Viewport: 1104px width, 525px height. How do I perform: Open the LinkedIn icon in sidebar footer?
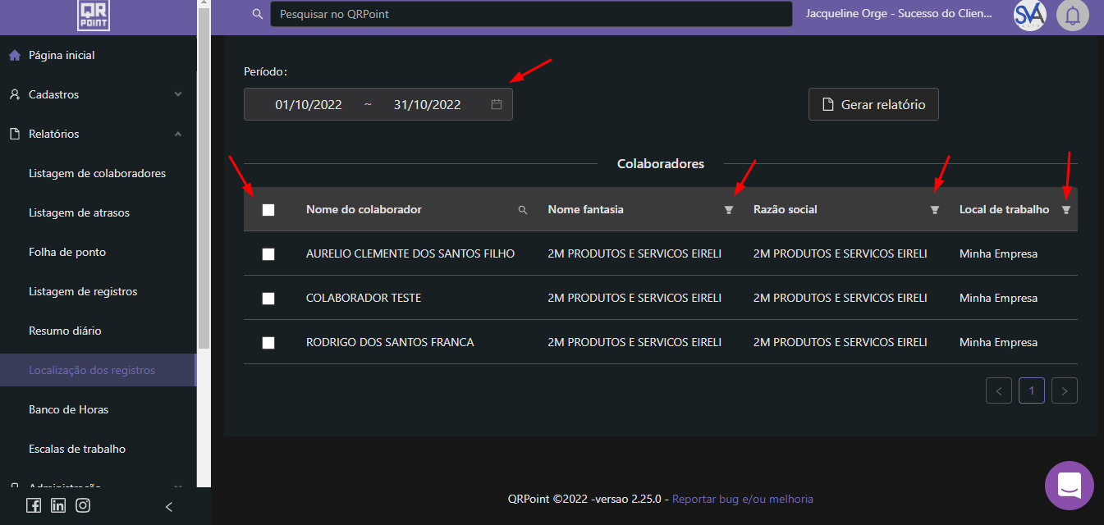pos(58,505)
